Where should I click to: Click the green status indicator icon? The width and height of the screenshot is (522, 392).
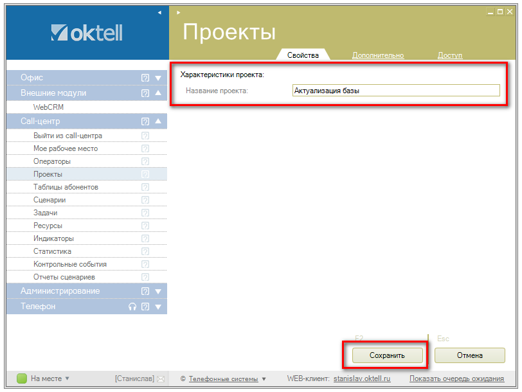[x=22, y=379]
